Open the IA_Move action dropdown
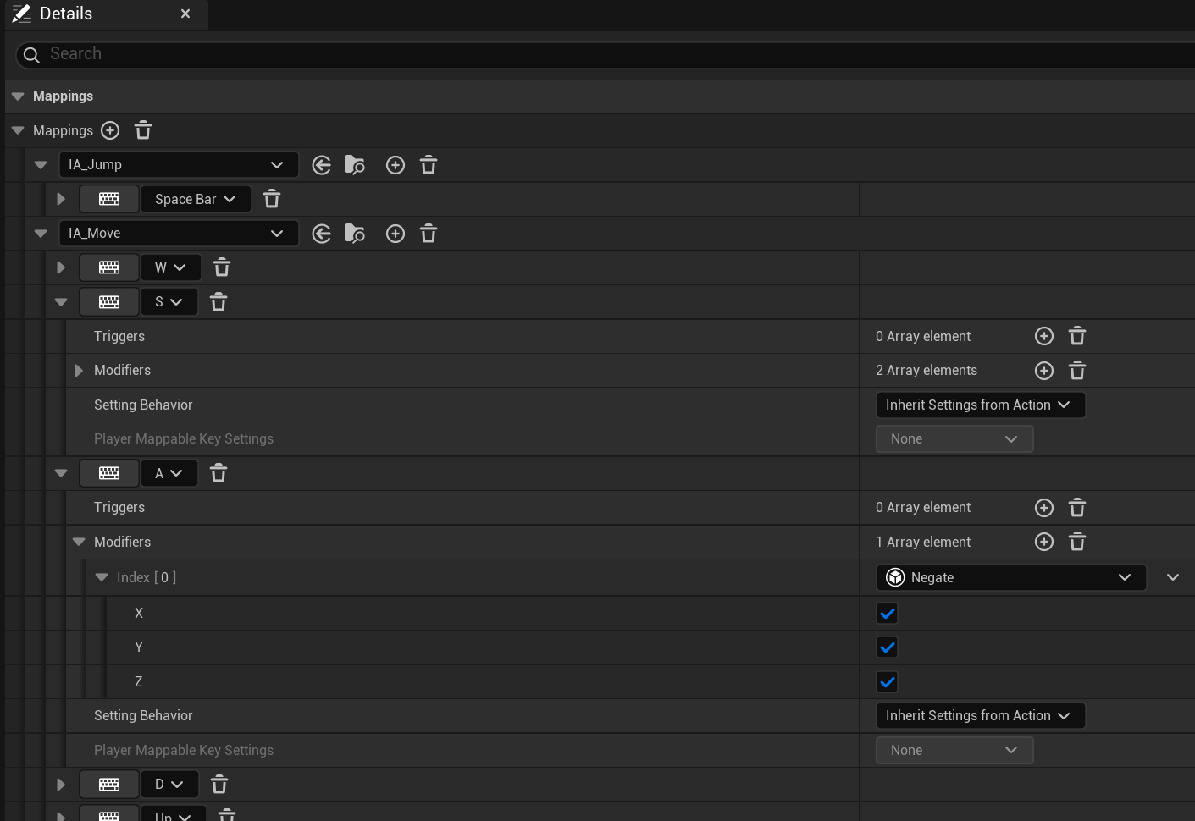 [x=179, y=234]
